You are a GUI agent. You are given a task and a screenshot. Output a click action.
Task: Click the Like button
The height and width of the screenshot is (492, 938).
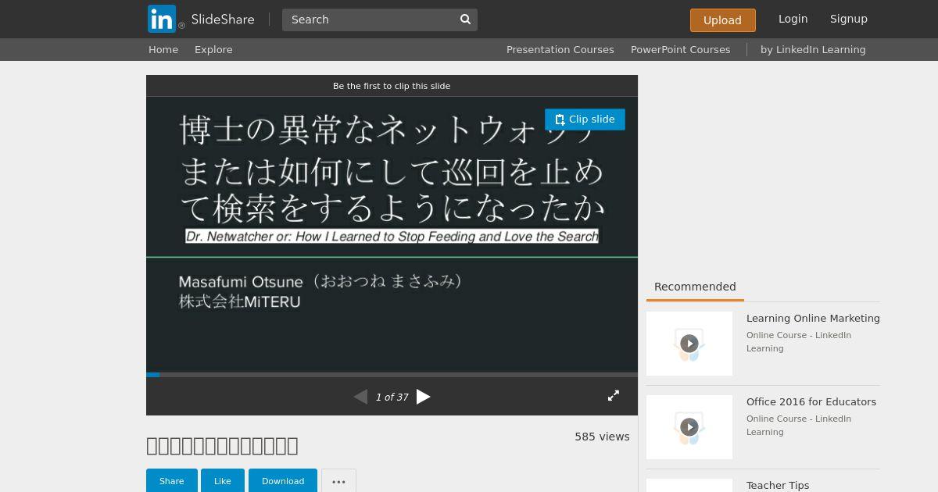pos(223,481)
